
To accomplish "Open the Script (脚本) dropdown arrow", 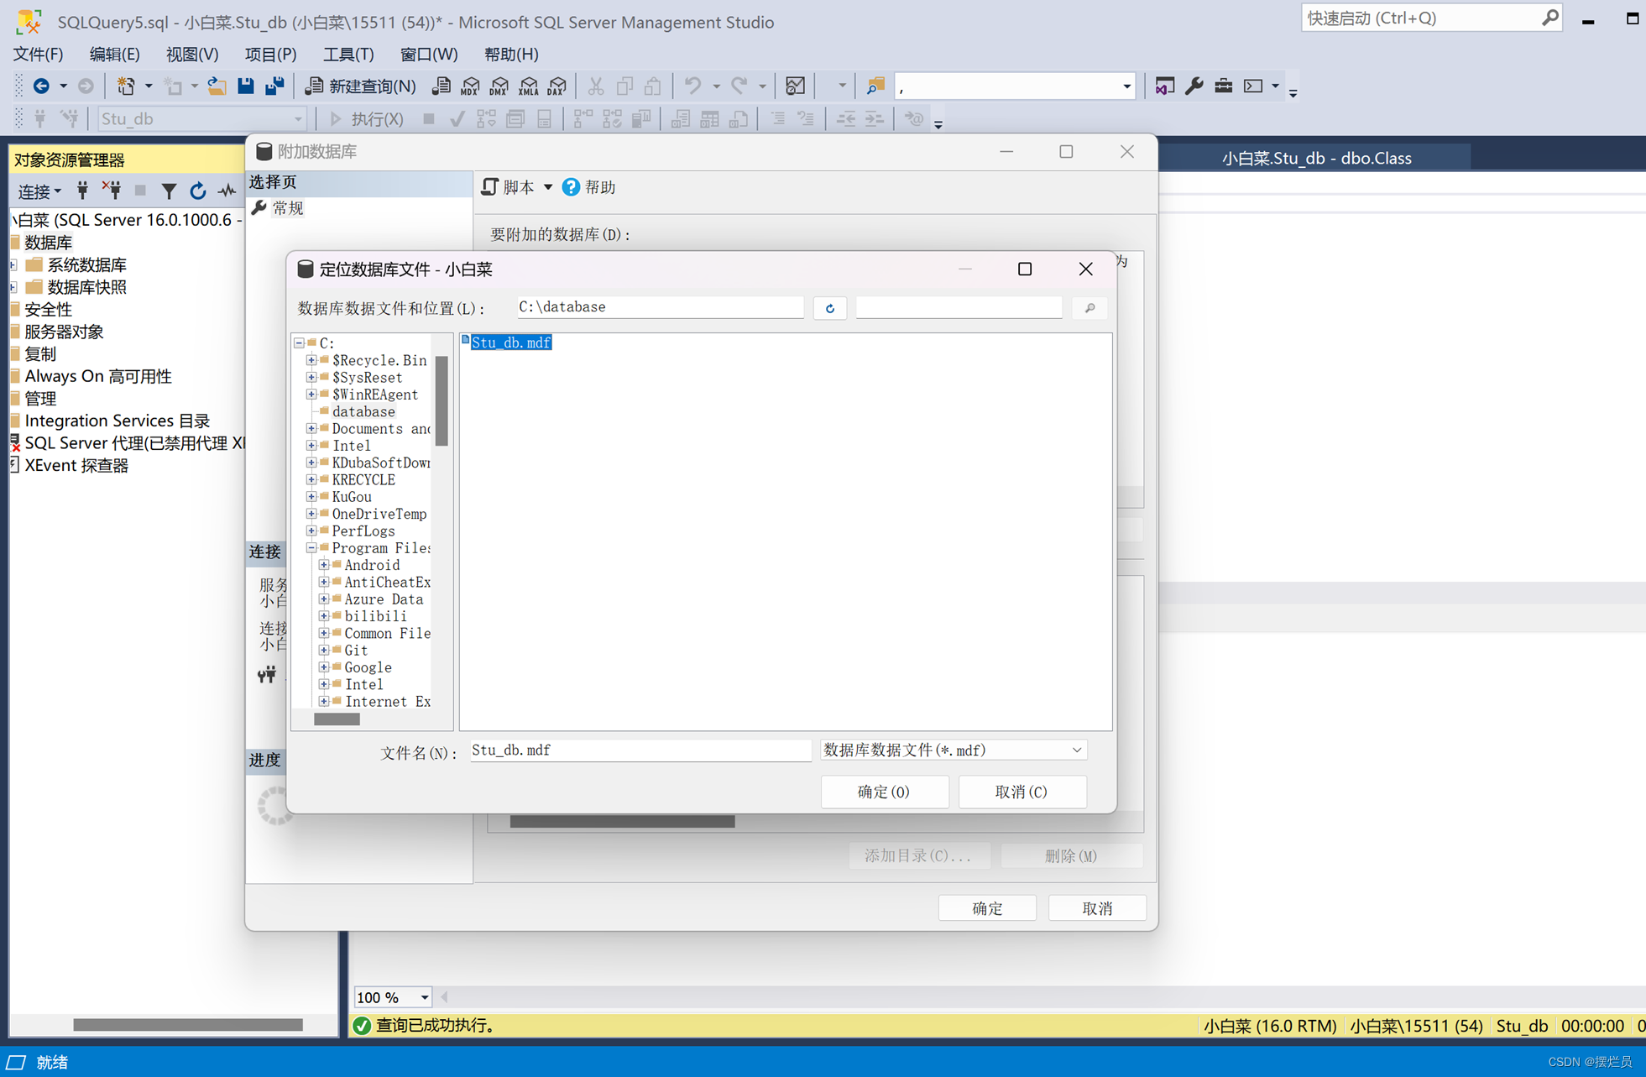I will click(x=548, y=187).
